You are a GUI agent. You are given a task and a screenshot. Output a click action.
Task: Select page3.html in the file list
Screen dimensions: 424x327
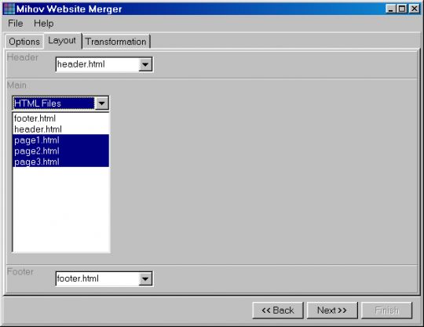click(x=60, y=162)
